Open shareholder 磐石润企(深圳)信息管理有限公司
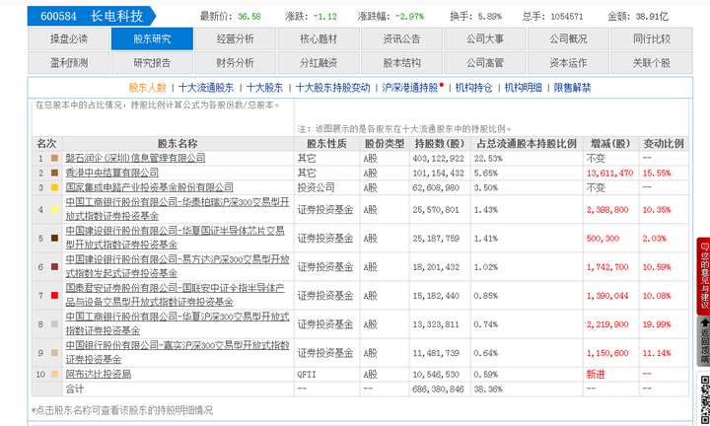The width and height of the screenshot is (710, 426). pyautogui.click(x=135, y=158)
